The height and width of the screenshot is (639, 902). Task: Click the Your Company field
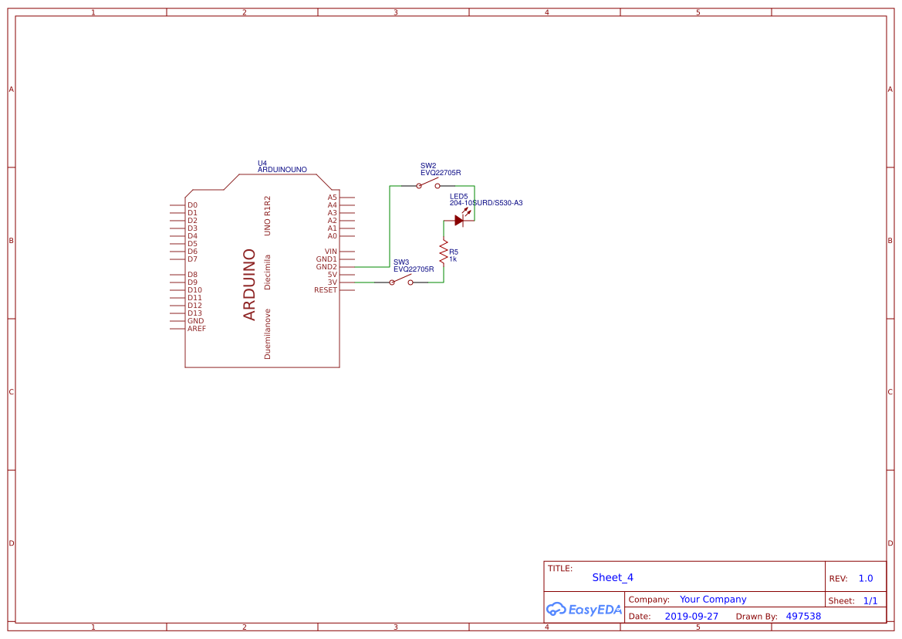pyautogui.click(x=712, y=599)
